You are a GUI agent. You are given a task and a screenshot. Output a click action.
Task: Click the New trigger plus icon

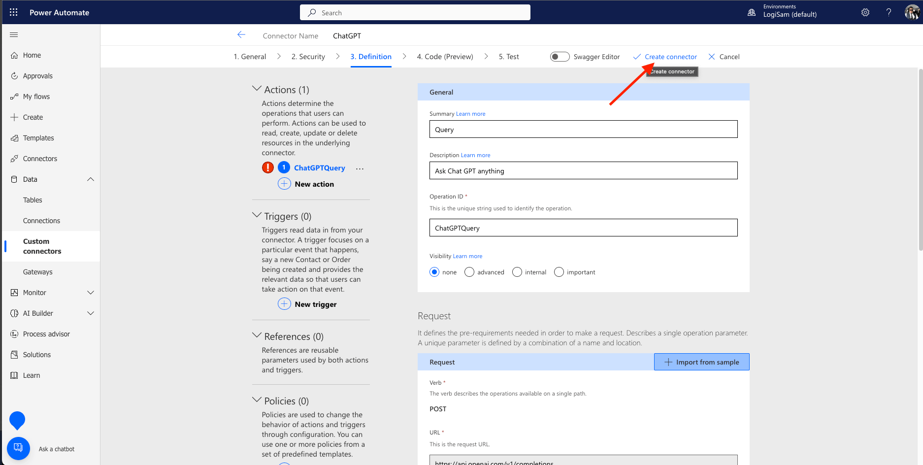tap(284, 304)
